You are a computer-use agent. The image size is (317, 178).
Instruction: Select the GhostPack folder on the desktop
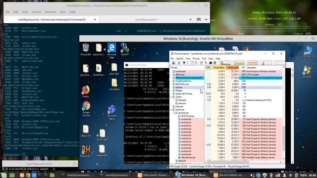click(114, 85)
